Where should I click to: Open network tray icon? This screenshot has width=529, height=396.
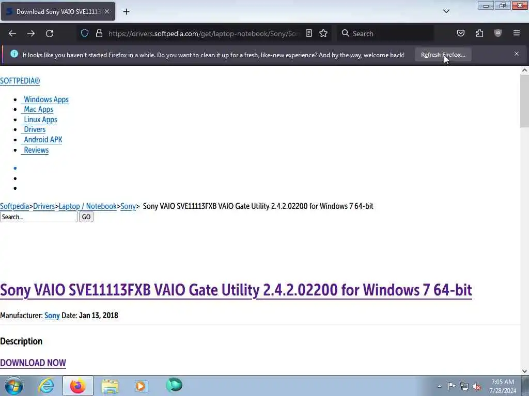click(x=464, y=386)
